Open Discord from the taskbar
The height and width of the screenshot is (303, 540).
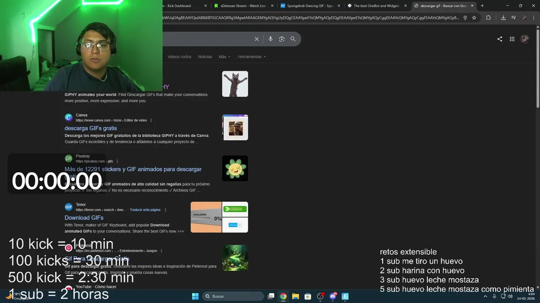point(333,296)
